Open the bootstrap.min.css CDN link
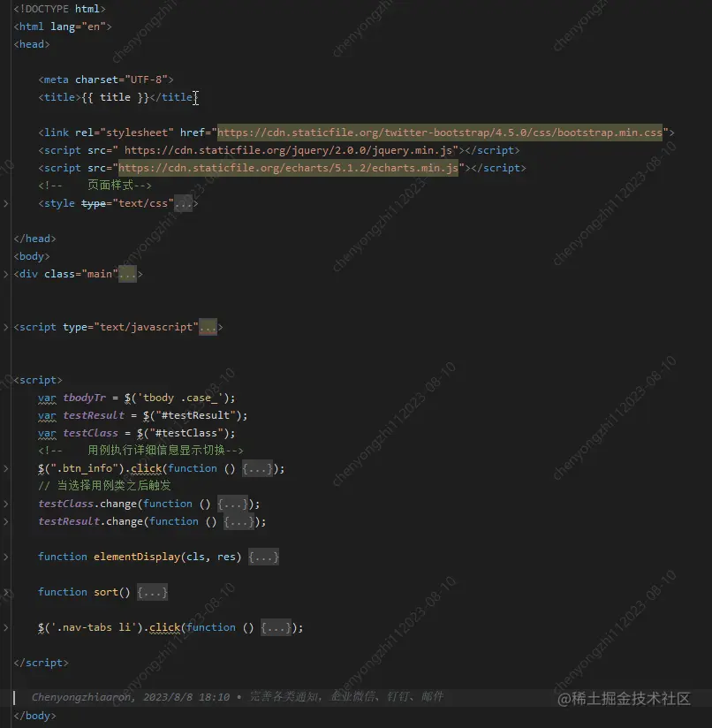This screenshot has height=728, width=712. pos(440,133)
